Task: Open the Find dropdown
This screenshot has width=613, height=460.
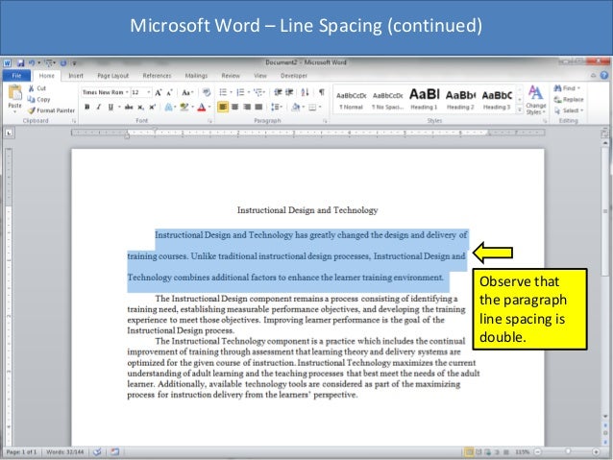Action: [x=578, y=88]
